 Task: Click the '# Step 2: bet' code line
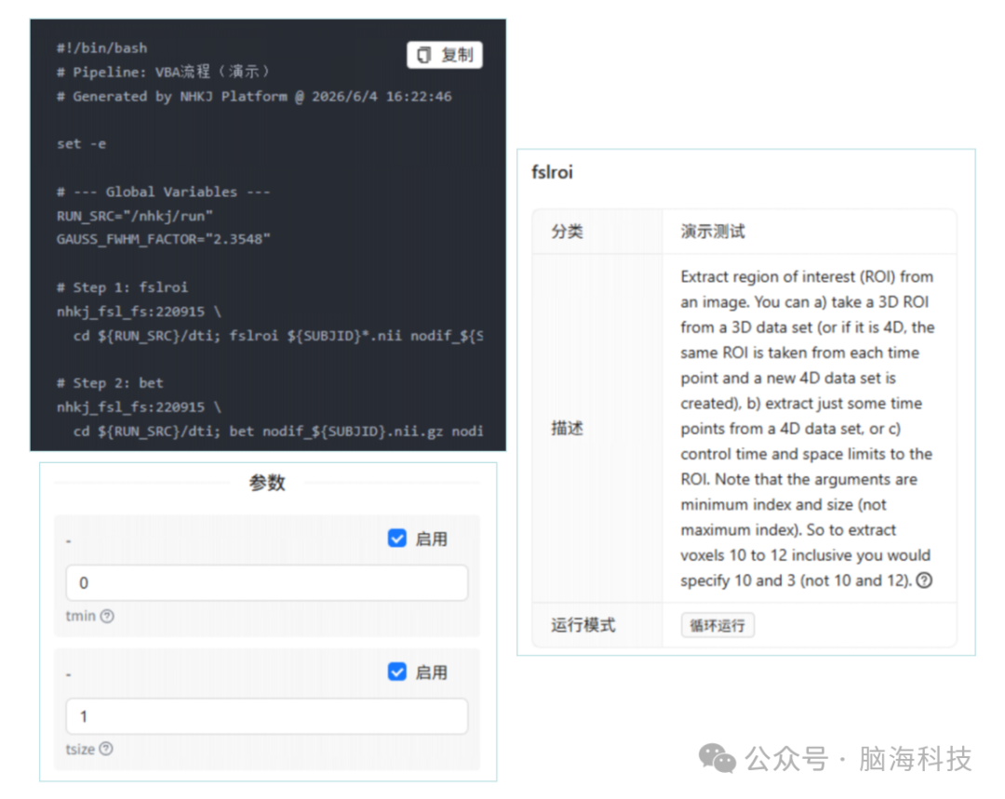click(x=110, y=383)
